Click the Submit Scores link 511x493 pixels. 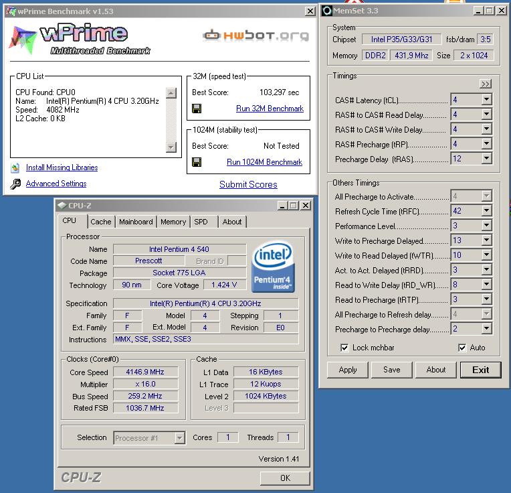[x=248, y=185]
